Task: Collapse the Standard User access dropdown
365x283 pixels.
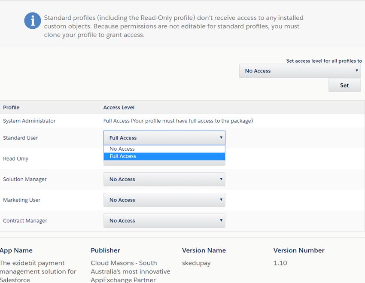Action: (164, 138)
